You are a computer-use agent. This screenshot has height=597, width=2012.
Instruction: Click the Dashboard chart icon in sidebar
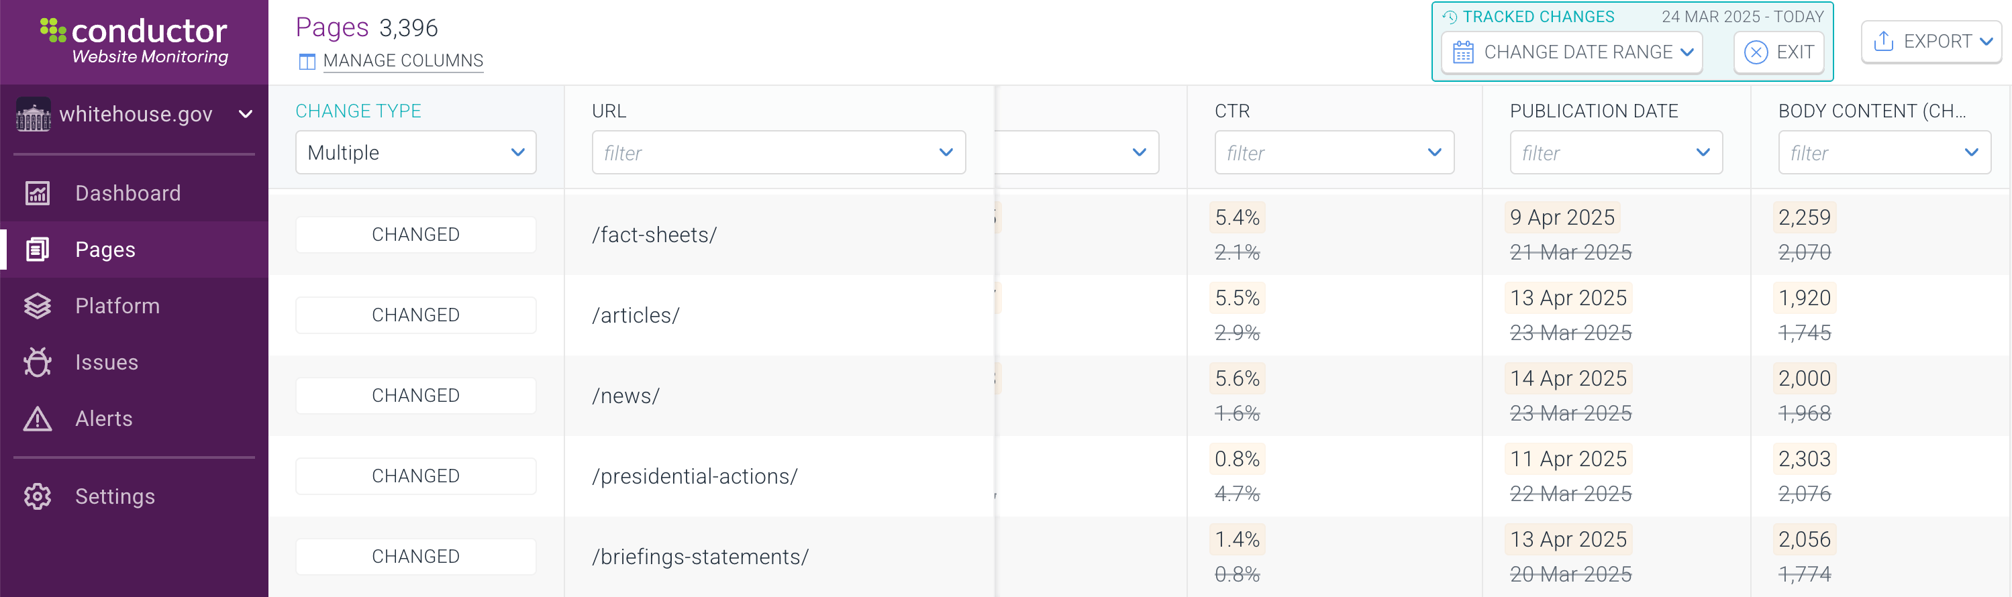coord(38,193)
